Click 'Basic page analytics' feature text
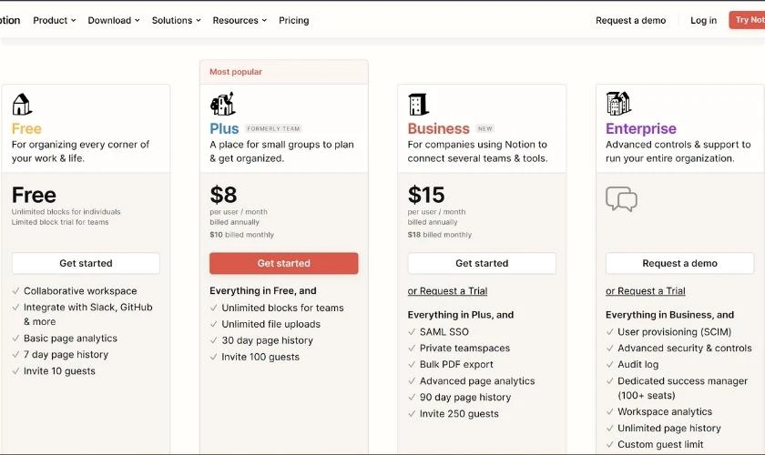 (70, 339)
